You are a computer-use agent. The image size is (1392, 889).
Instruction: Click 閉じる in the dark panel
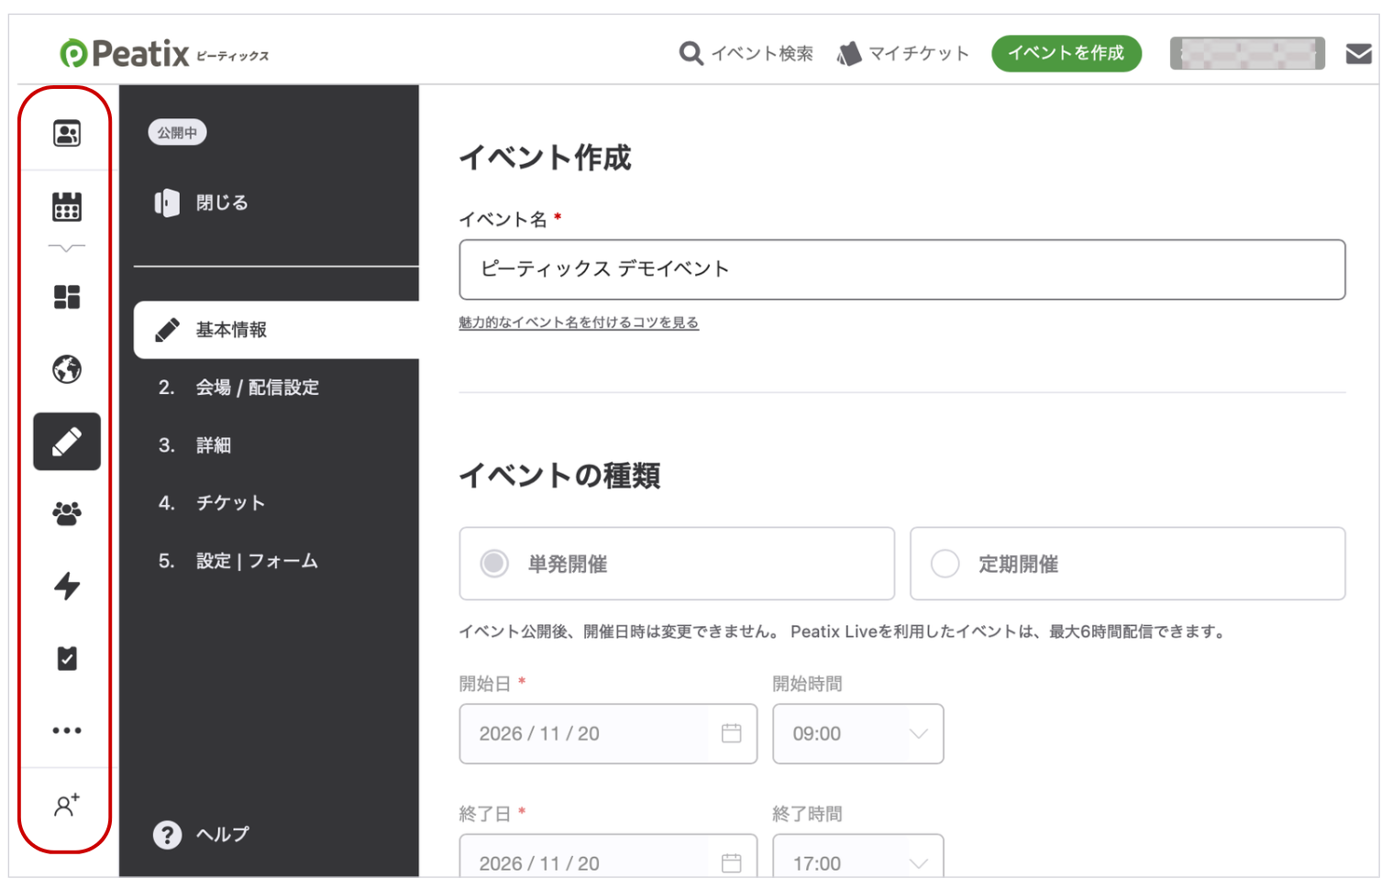point(222,203)
